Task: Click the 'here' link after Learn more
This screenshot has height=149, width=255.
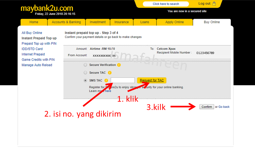Action: coord(108,91)
